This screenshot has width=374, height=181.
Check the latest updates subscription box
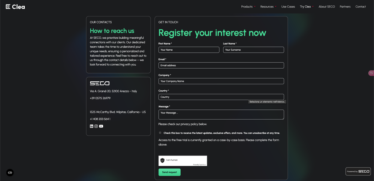tap(160, 133)
